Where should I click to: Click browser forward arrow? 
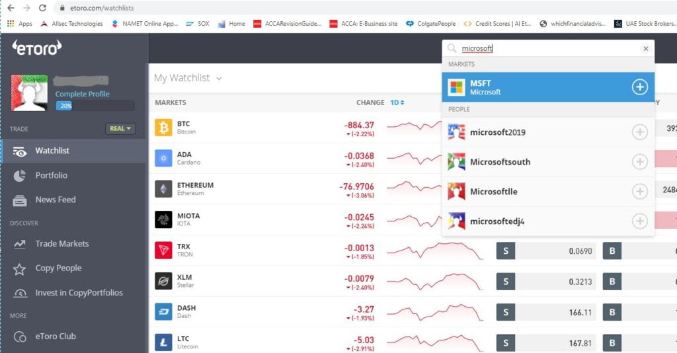coord(26,8)
